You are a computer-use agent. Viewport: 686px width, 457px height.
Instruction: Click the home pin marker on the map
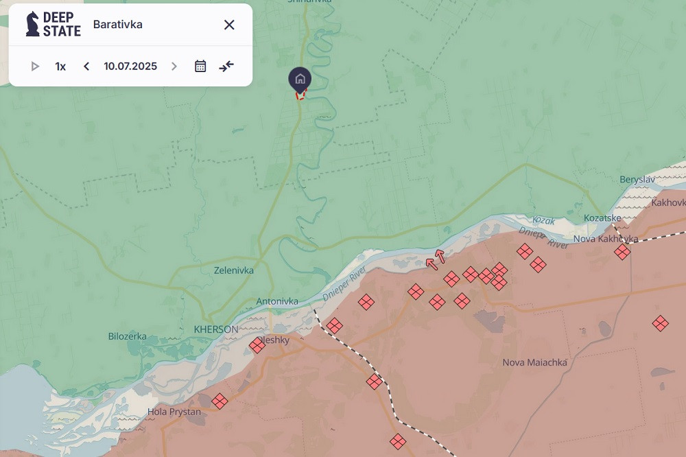300,80
